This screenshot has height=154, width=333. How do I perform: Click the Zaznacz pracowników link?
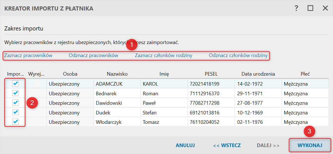[x=28, y=55]
